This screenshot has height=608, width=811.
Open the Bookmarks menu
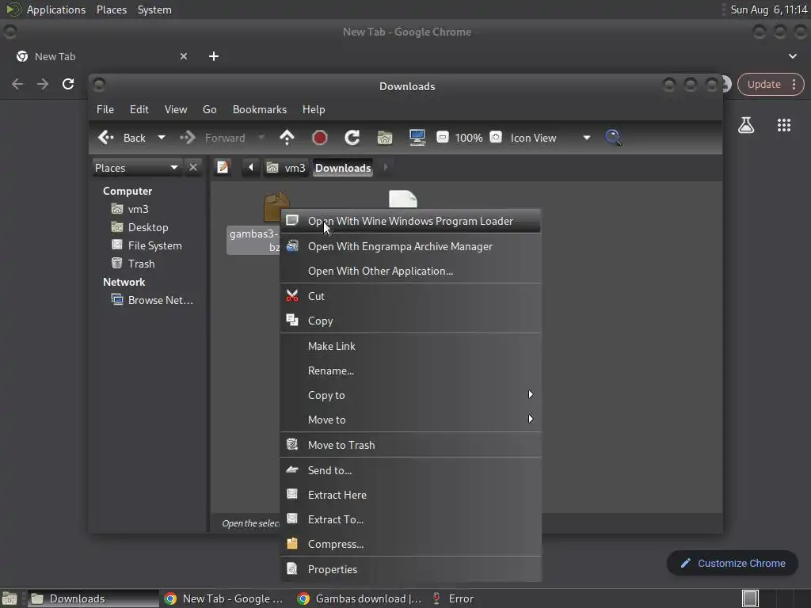pyautogui.click(x=260, y=109)
